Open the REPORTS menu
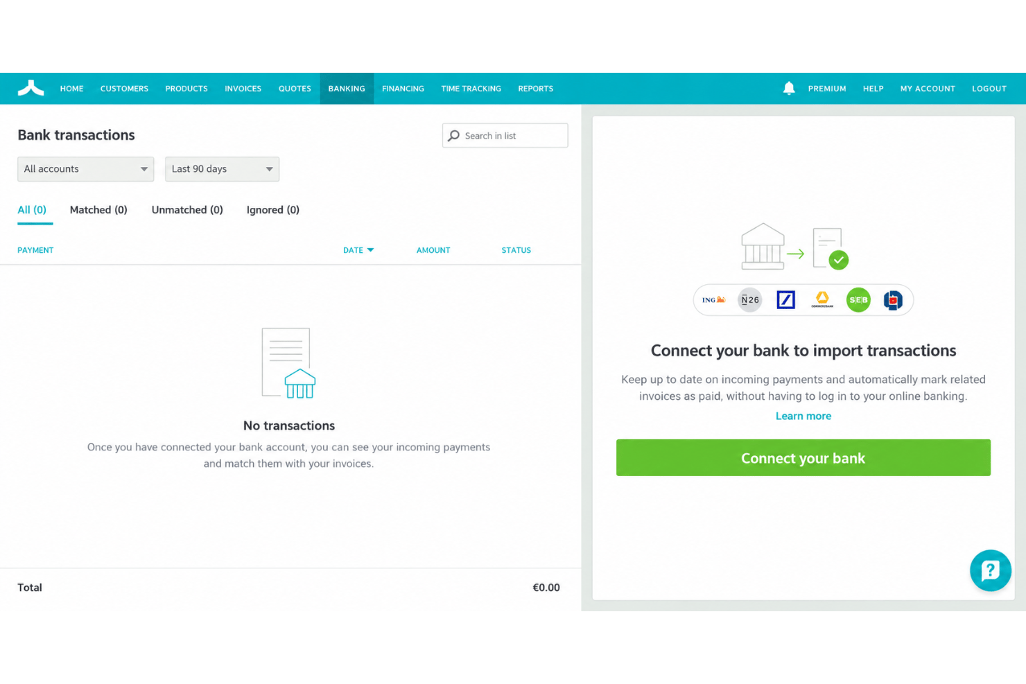Viewport: 1026px width, 684px height. tap(535, 89)
